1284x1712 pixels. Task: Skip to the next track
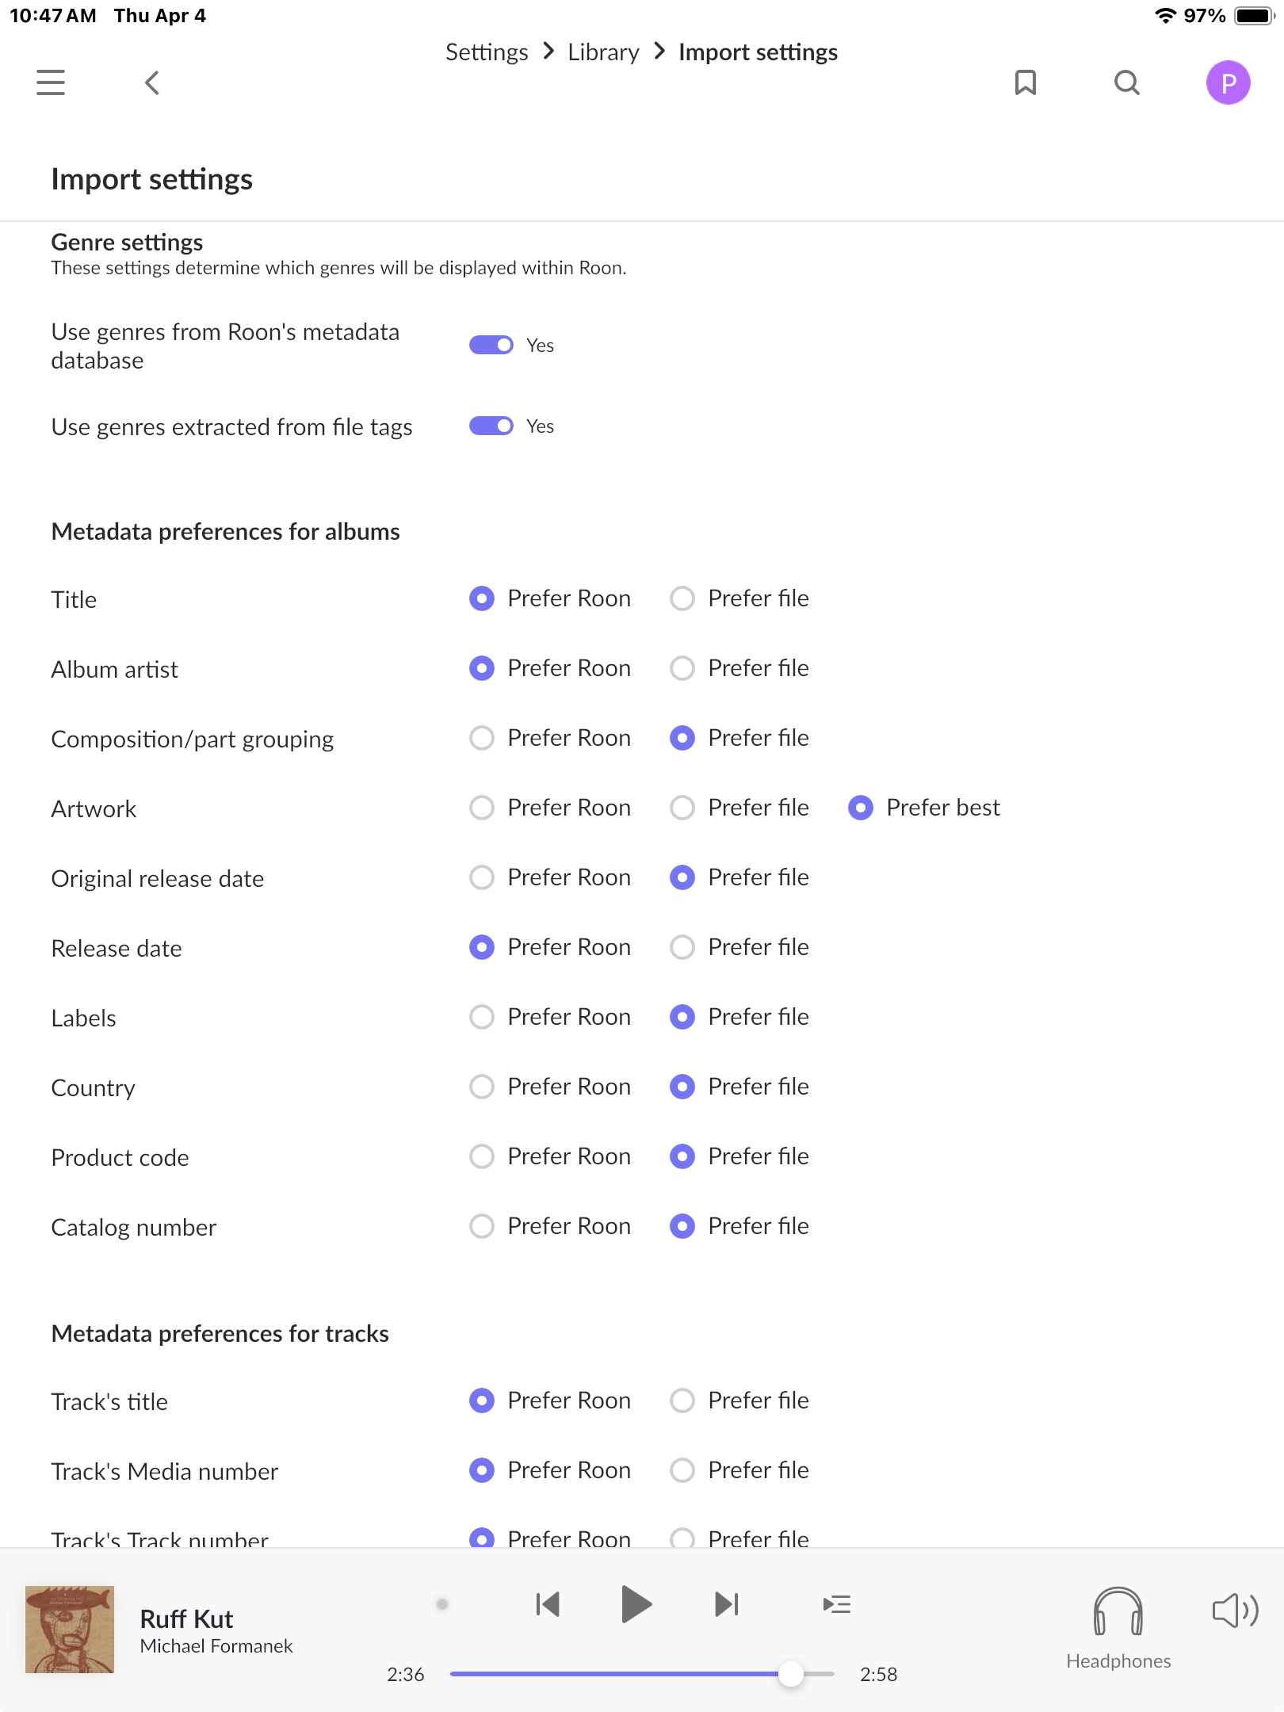pyautogui.click(x=726, y=1604)
